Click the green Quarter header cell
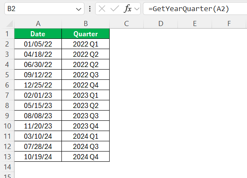 [86, 34]
